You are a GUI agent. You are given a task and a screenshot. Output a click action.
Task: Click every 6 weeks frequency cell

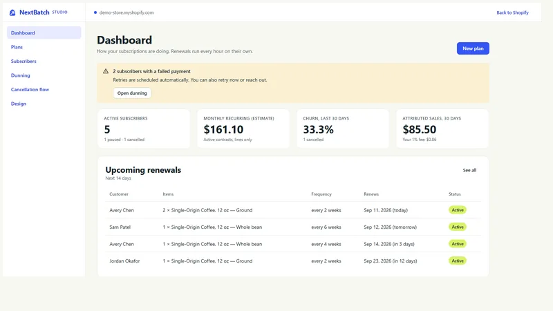(x=326, y=227)
